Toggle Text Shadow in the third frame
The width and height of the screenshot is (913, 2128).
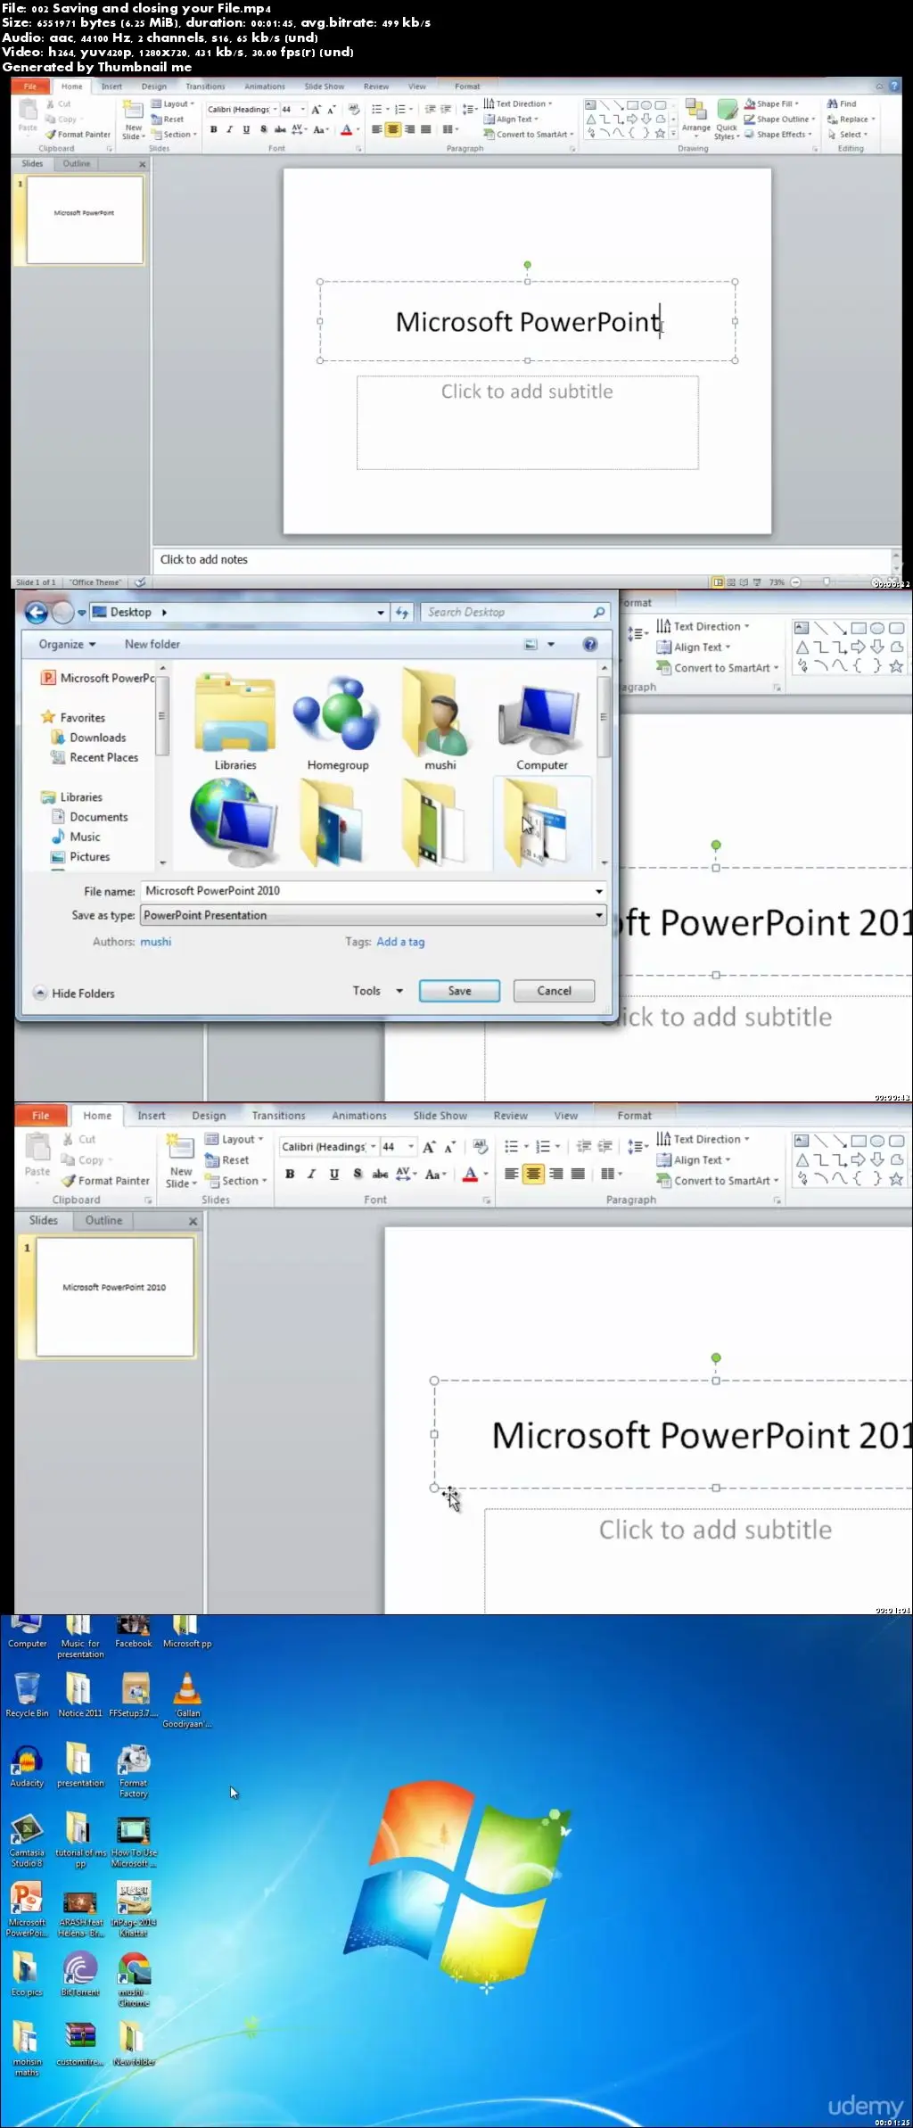click(x=358, y=1174)
